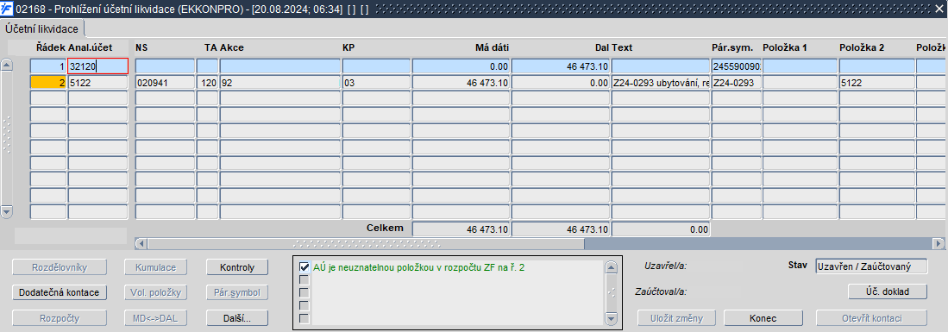Click the Celkem Má dáti total field
Viewport: 948px width, 332px height.
tap(461, 229)
